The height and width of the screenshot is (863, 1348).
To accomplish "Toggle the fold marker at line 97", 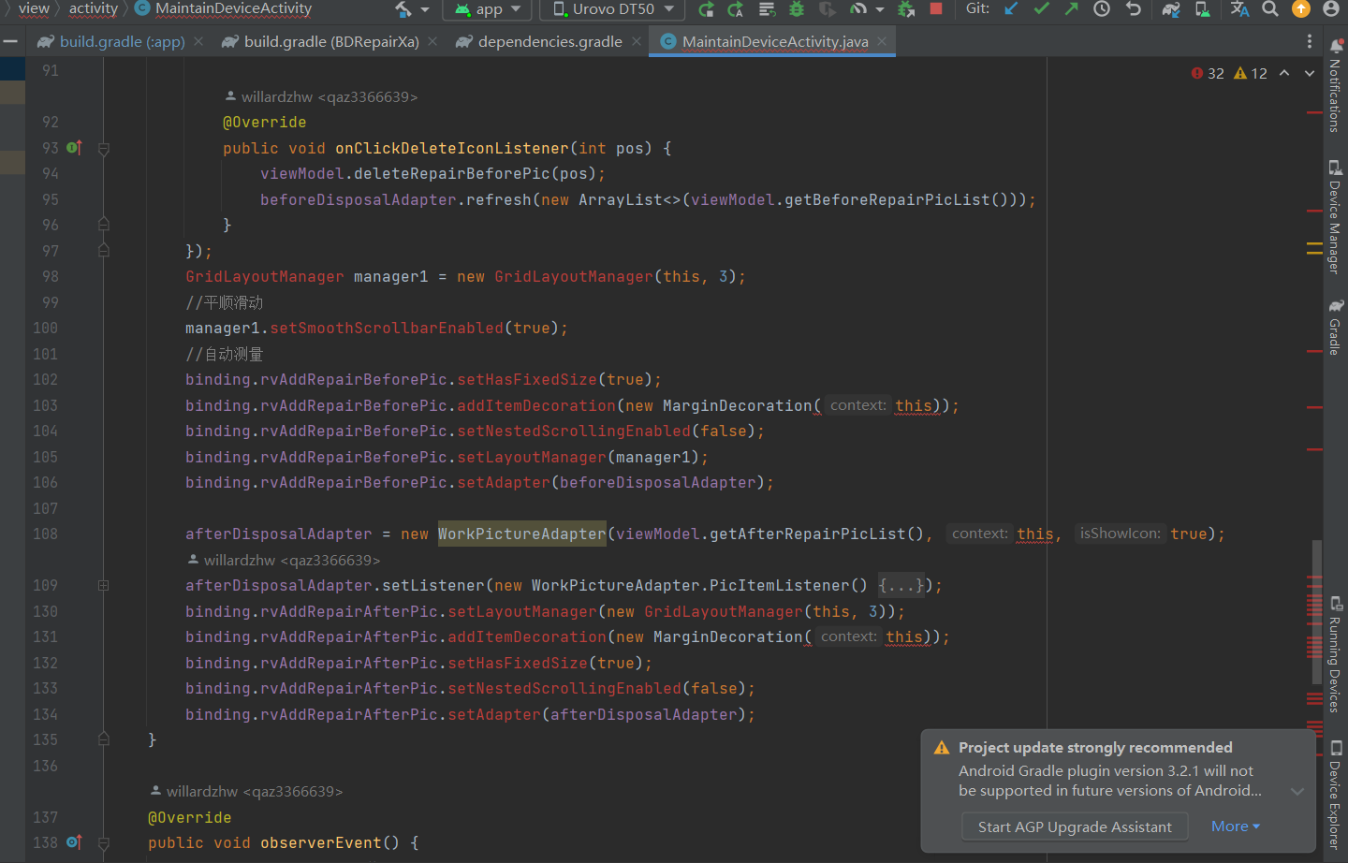I will click(104, 251).
